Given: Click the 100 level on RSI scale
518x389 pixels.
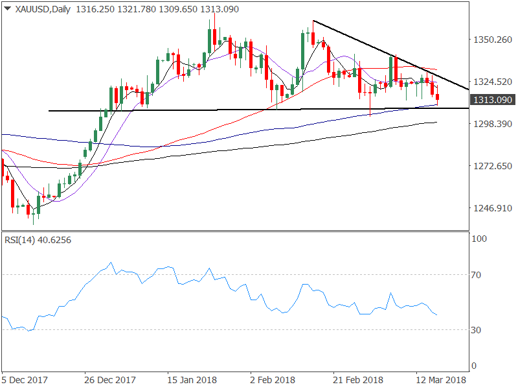Looking at the screenshot, I should coord(479,239).
